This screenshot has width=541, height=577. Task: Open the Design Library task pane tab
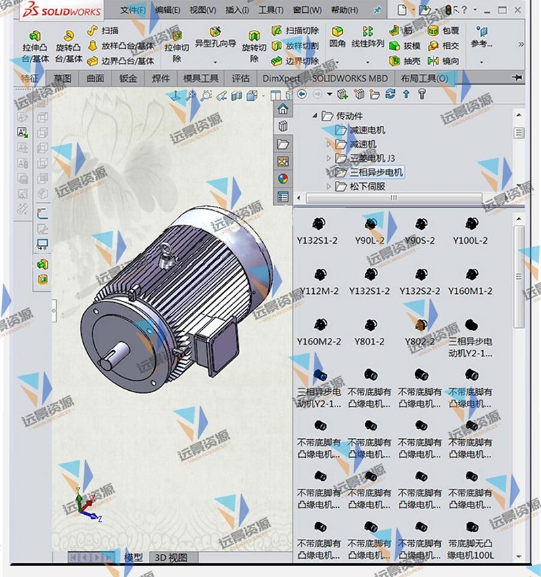283,127
